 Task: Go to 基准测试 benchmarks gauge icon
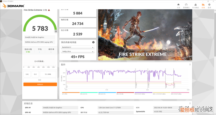[186, 6]
